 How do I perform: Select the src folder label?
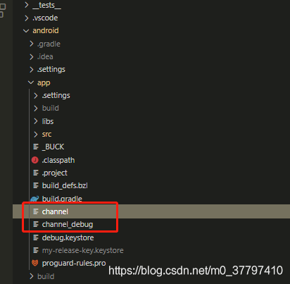coord(46,135)
